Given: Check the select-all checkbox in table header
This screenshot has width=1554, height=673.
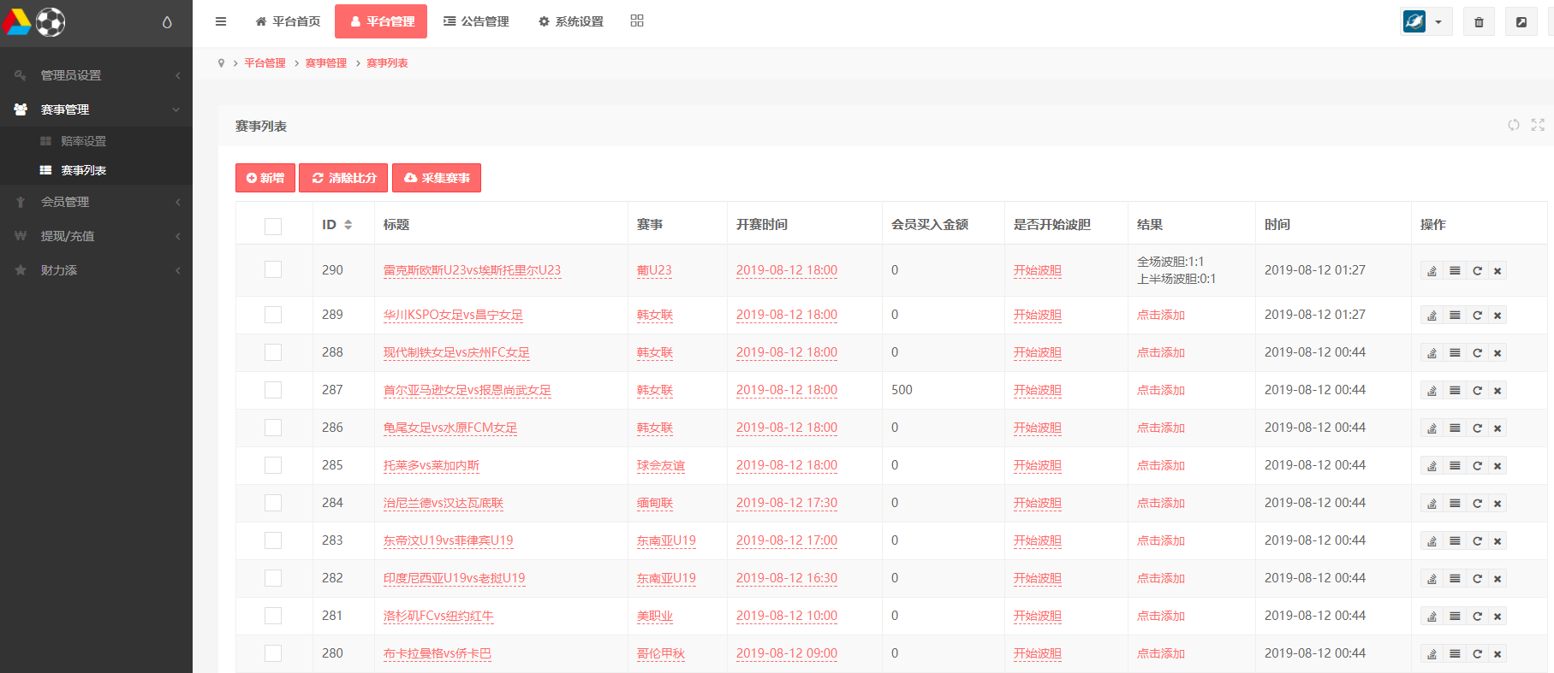Looking at the screenshot, I should coord(273,226).
